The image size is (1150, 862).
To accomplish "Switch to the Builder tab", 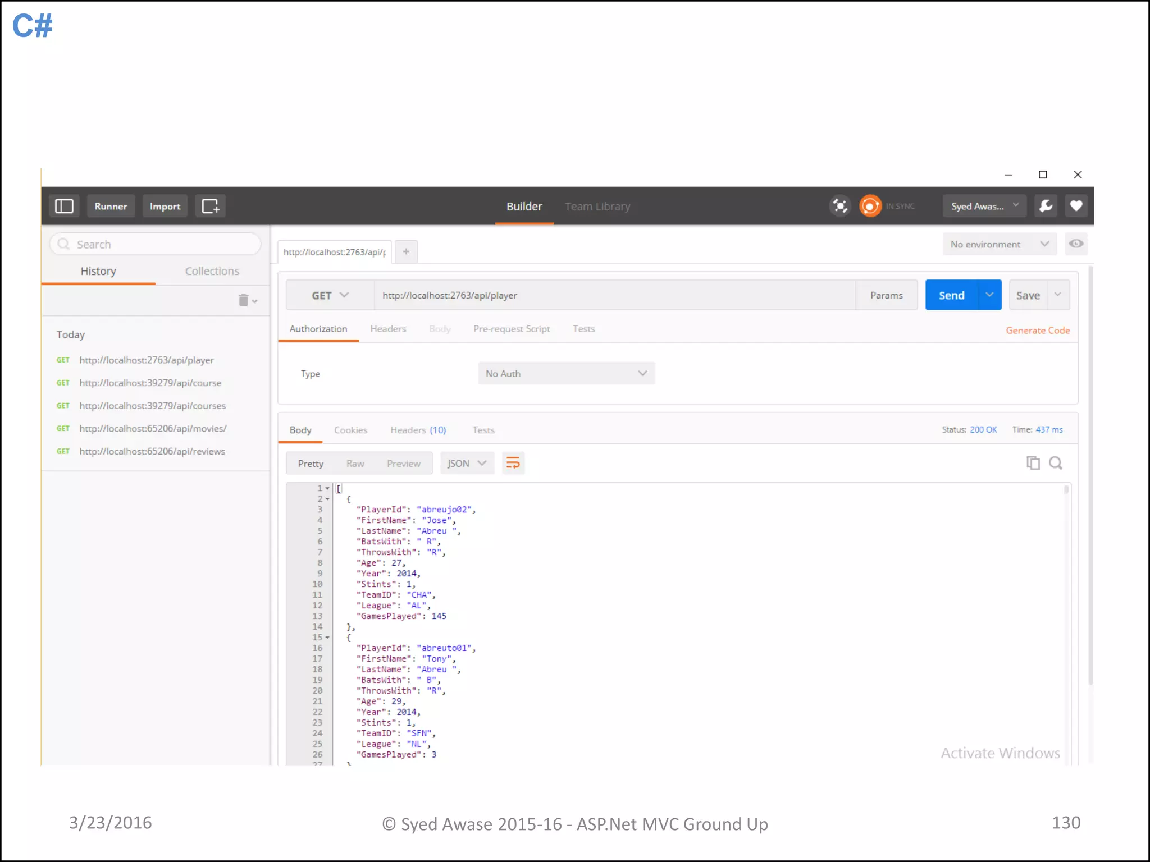I will click(524, 207).
